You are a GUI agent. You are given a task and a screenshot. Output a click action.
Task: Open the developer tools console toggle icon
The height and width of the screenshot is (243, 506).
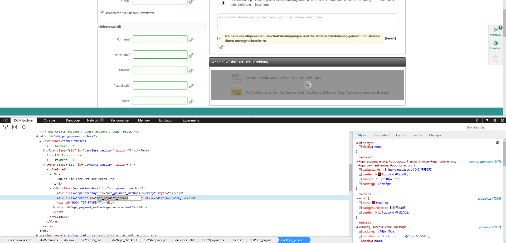pos(478,120)
